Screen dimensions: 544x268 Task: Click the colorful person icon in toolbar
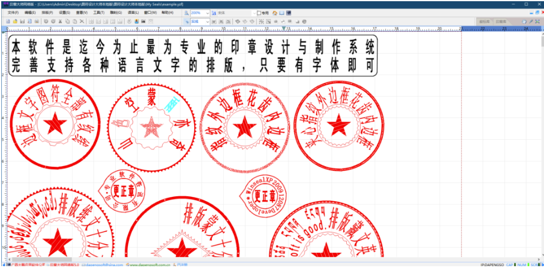click(x=136, y=22)
